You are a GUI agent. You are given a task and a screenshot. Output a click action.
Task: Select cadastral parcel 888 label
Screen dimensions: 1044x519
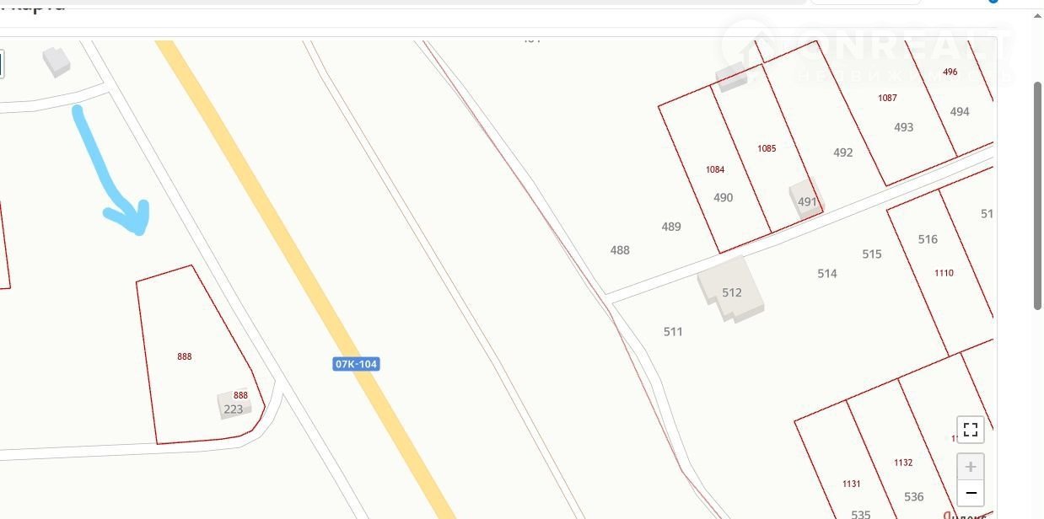[x=185, y=356]
